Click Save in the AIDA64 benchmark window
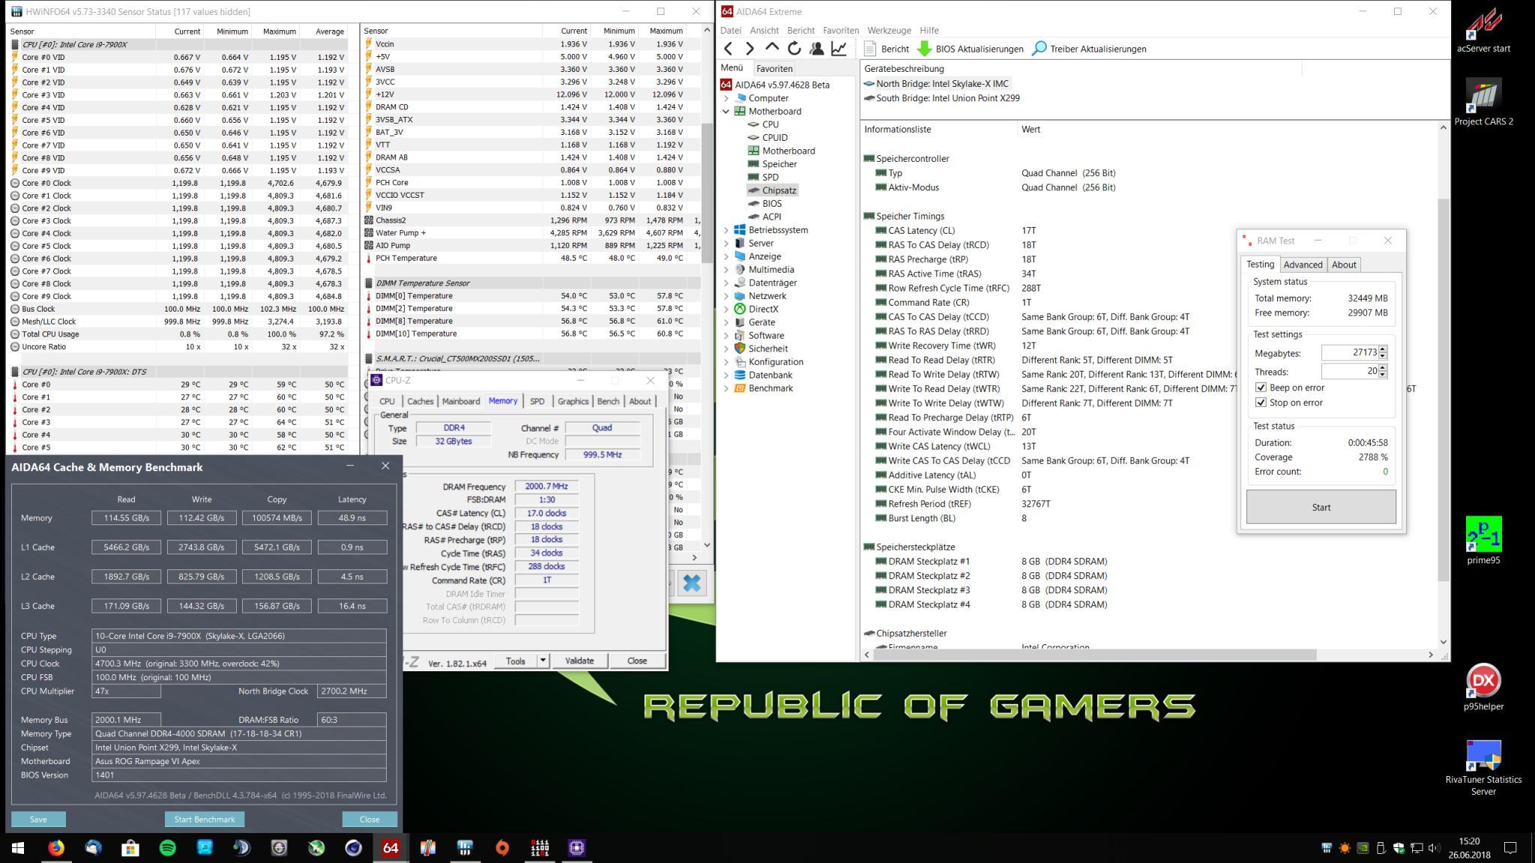Viewport: 1535px width, 863px height. (x=38, y=819)
